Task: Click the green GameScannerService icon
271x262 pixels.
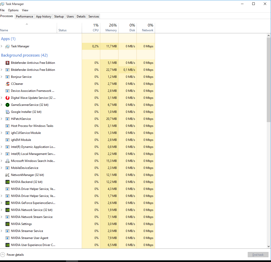Action: pos(7,105)
